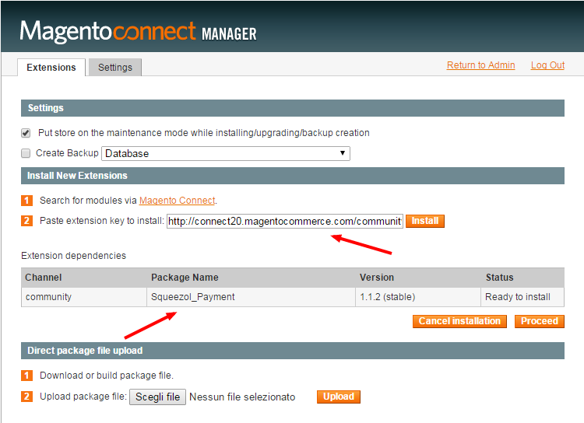
Task: Click the Status column header
Action: pos(522,278)
